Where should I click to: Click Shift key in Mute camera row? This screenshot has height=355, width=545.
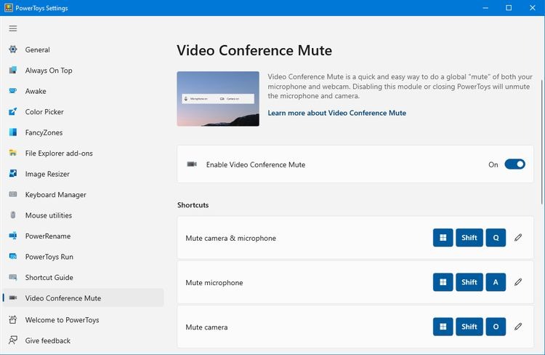point(469,327)
